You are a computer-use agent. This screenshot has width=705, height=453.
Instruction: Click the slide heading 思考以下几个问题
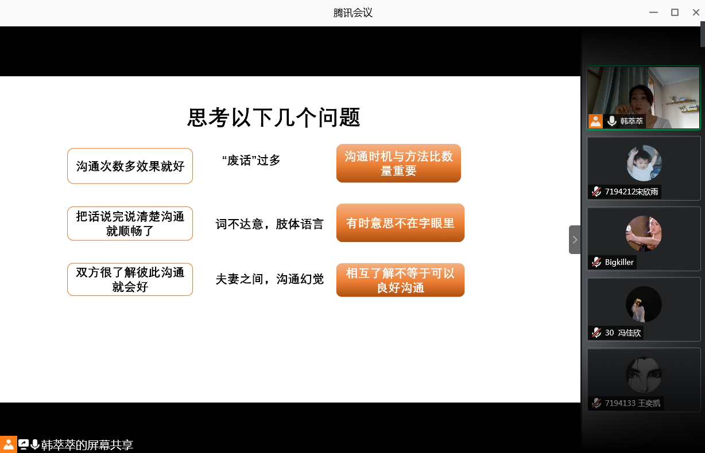tap(274, 118)
